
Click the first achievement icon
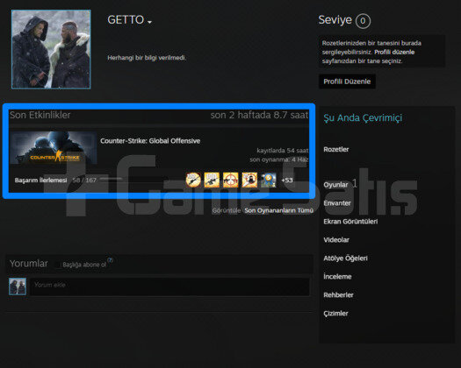(x=193, y=180)
